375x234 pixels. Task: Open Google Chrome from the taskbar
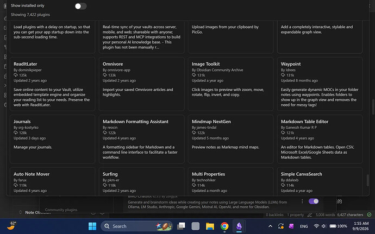tap(224, 226)
